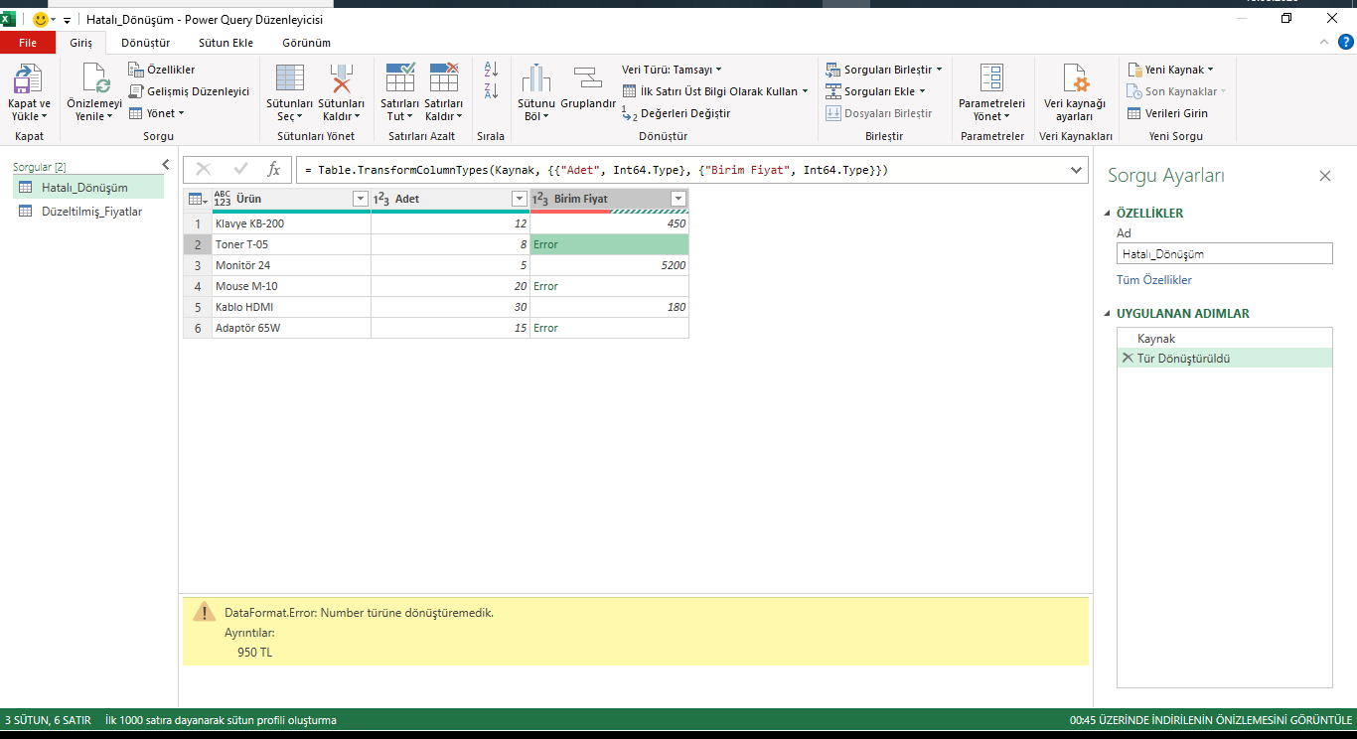Open help with the question mark icon
The image size is (1357, 739).
click(1346, 42)
